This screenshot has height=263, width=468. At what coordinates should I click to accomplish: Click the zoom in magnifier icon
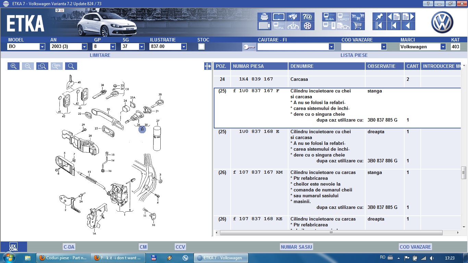[x=13, y=66]
